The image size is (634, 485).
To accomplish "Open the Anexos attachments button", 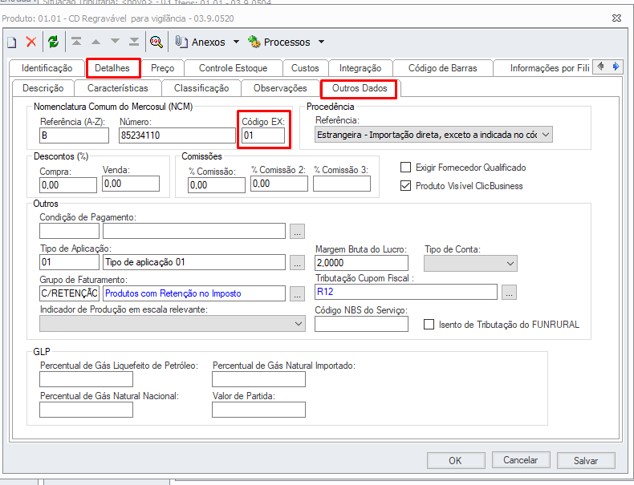I will click(200, 42).
